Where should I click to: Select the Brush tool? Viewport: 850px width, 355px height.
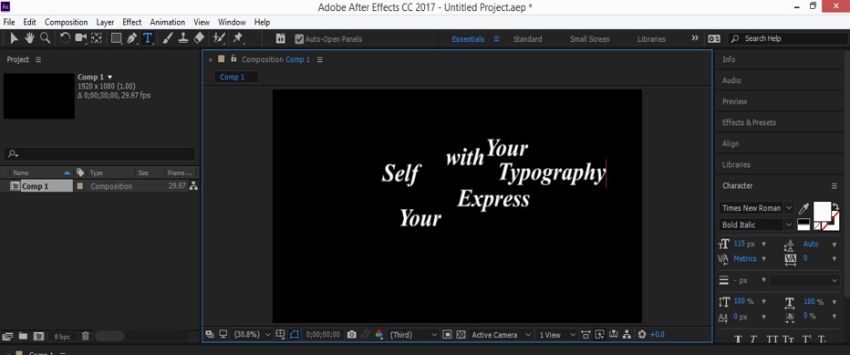pos(168,38)
